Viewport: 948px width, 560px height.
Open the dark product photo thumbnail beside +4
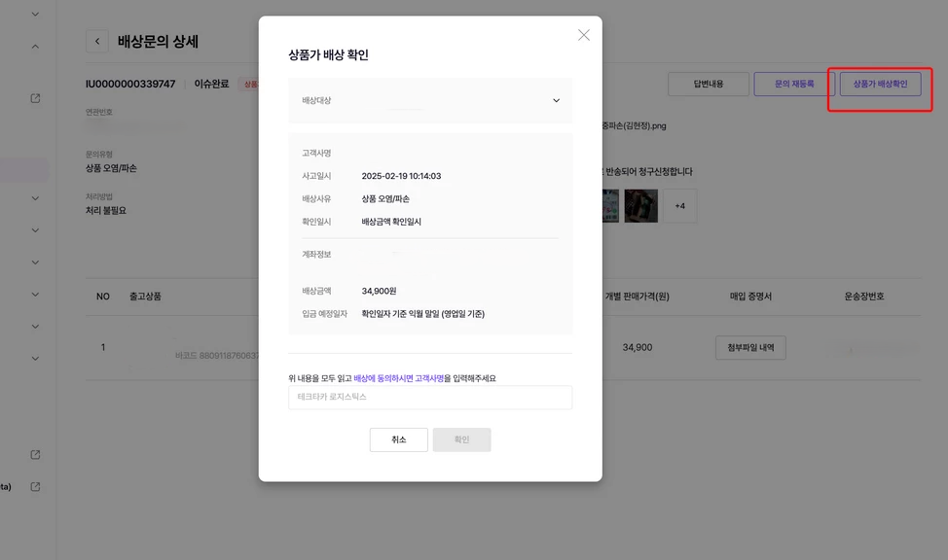pyautogui.click(x=640, y=206)
